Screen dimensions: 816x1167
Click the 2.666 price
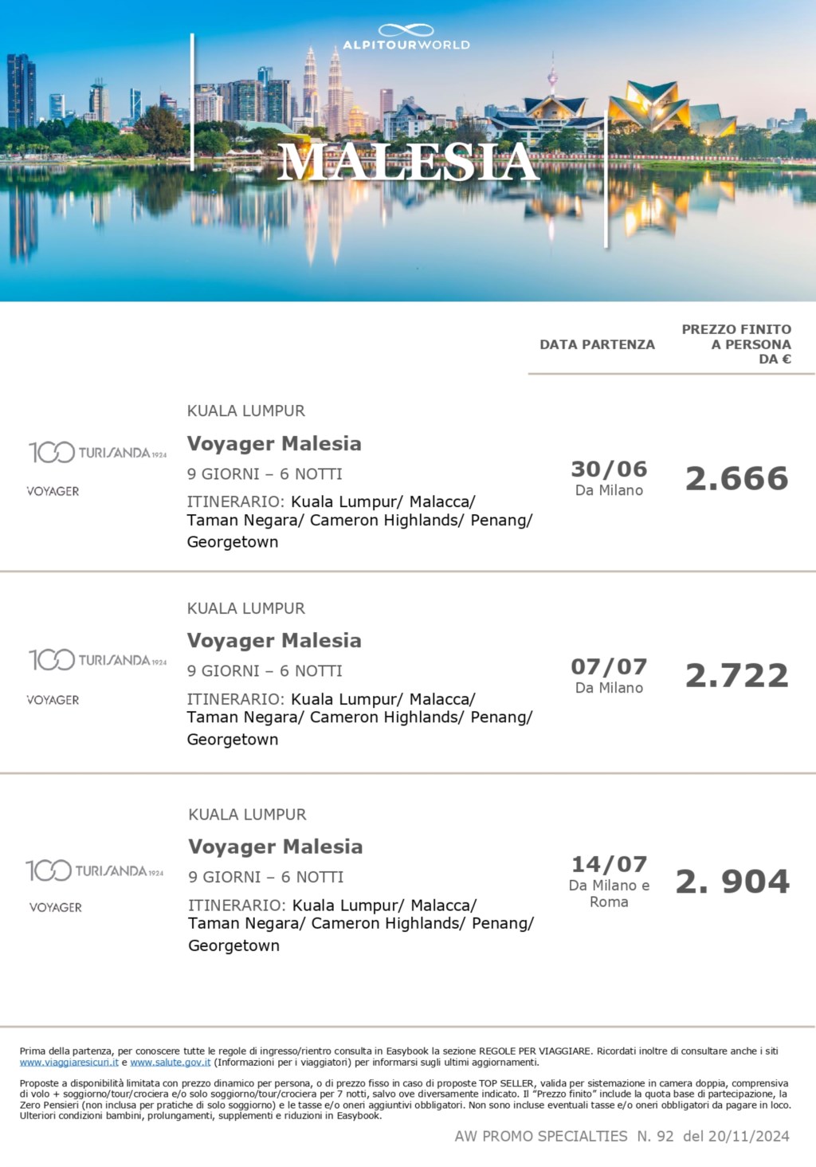(737, 478)
